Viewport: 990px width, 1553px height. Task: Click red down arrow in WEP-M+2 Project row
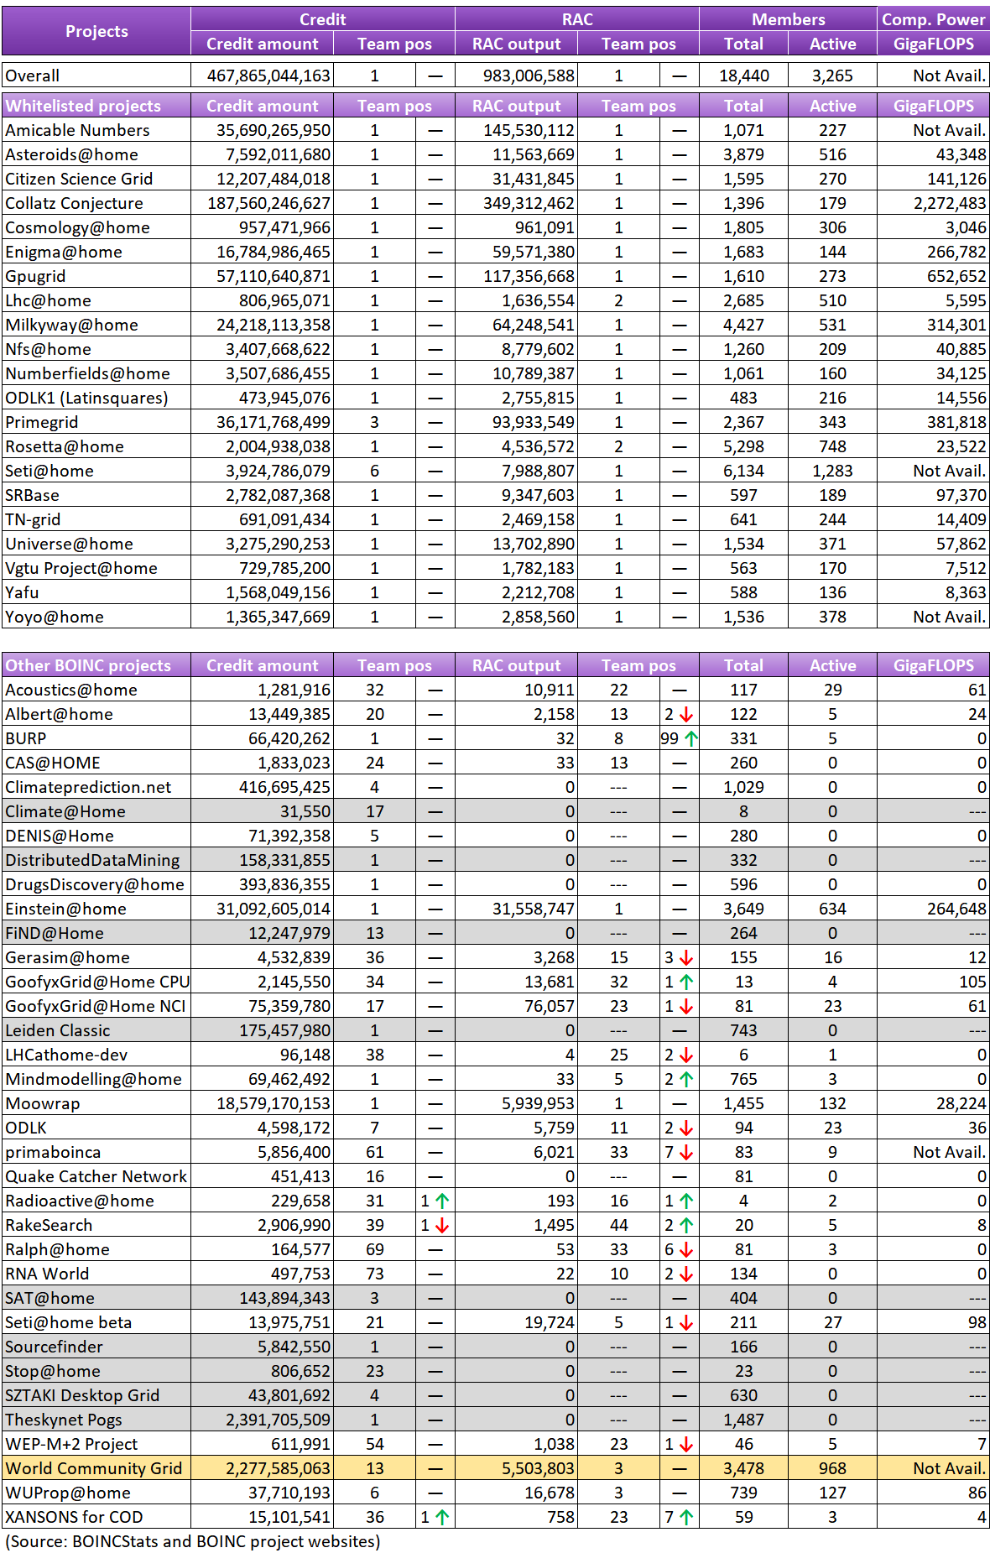tap(686, 1444)
